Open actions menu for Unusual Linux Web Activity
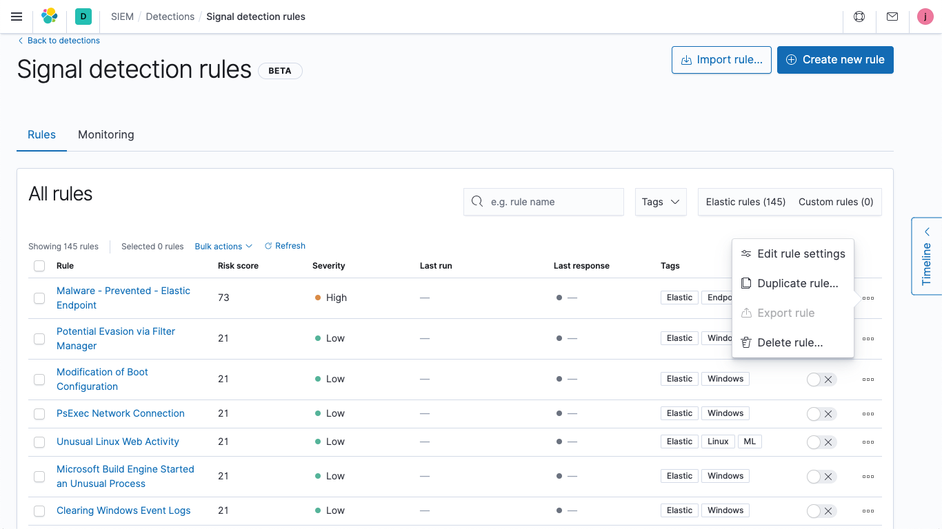942x529 pixels. coord(868,442)
